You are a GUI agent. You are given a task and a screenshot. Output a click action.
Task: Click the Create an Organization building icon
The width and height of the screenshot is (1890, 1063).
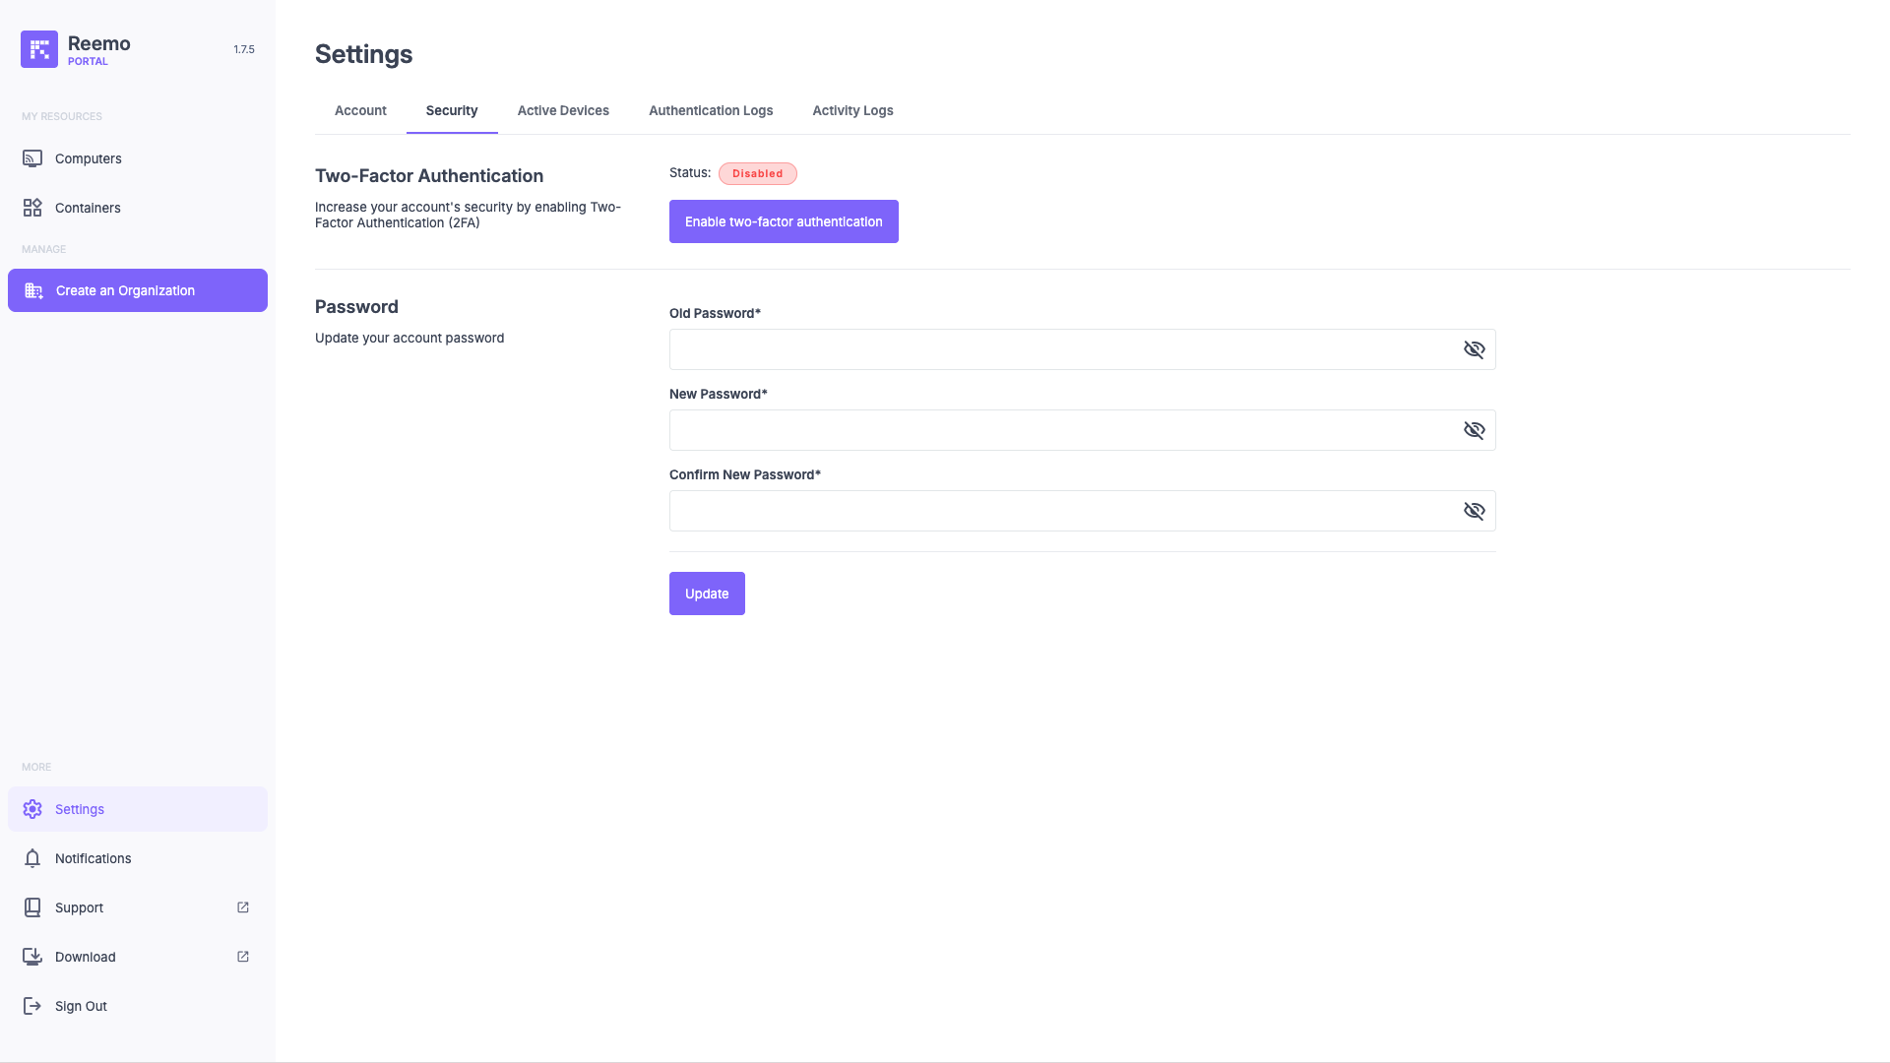pos(33,290)
